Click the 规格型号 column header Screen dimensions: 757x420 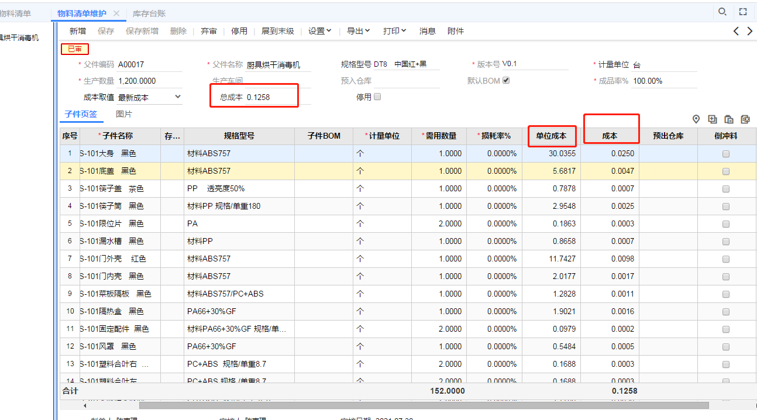[x=239, y=136]
